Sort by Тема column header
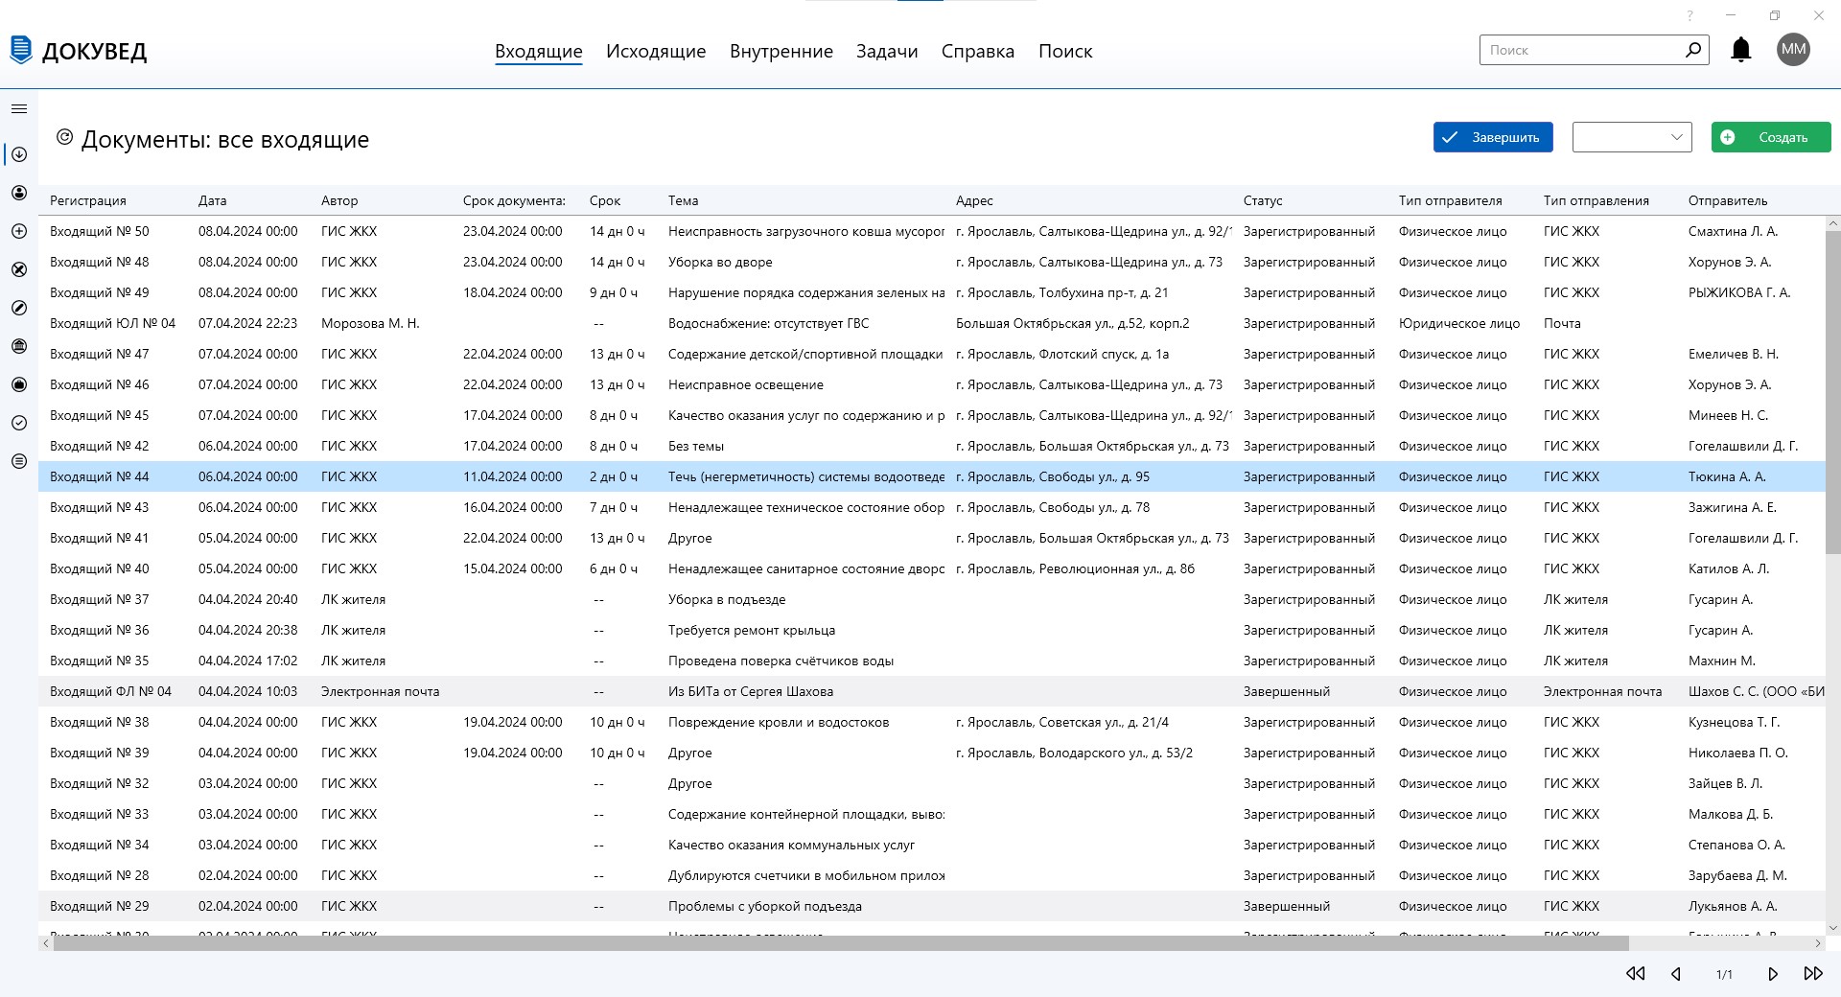Viewport: 1841px width, 997px height. [x=684, y=200]
